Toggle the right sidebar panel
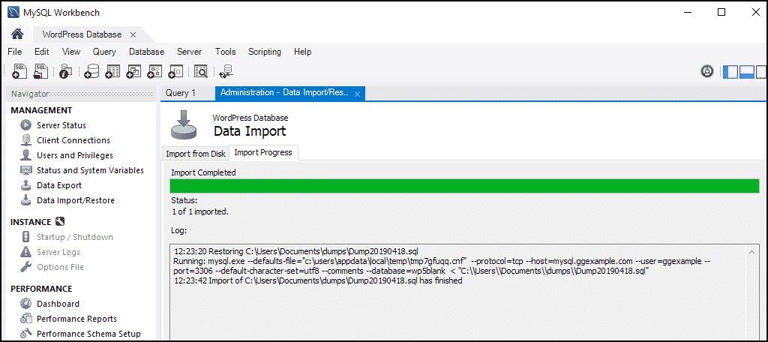 [x=761, y=71]
